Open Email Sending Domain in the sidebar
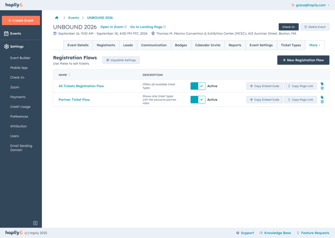 [x=21, y=148]
